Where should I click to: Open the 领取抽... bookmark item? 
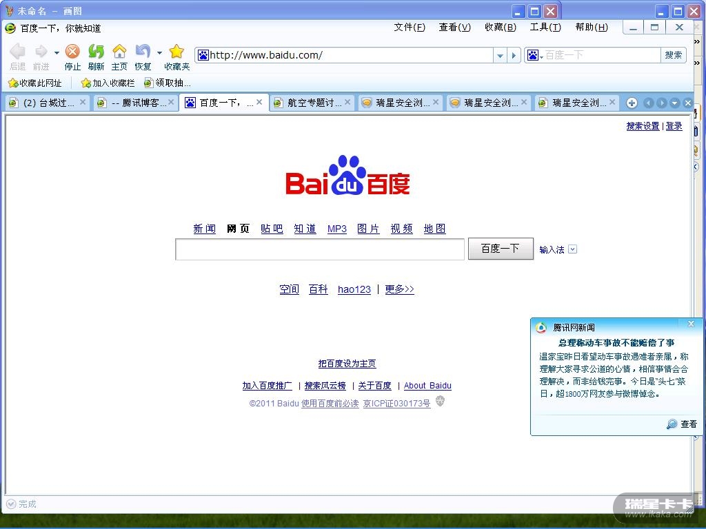pos(167,83)
